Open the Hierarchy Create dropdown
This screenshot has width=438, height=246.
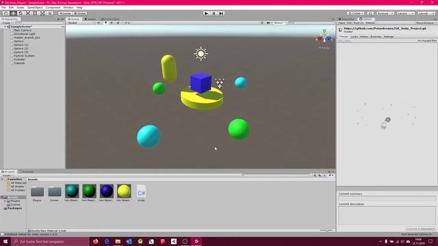pos(7,23)
